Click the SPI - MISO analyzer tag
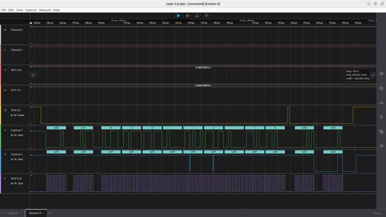This screenshot has height=217, width=386. coord(17,159)
